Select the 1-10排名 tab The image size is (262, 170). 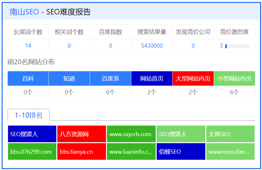pos(29,115)
